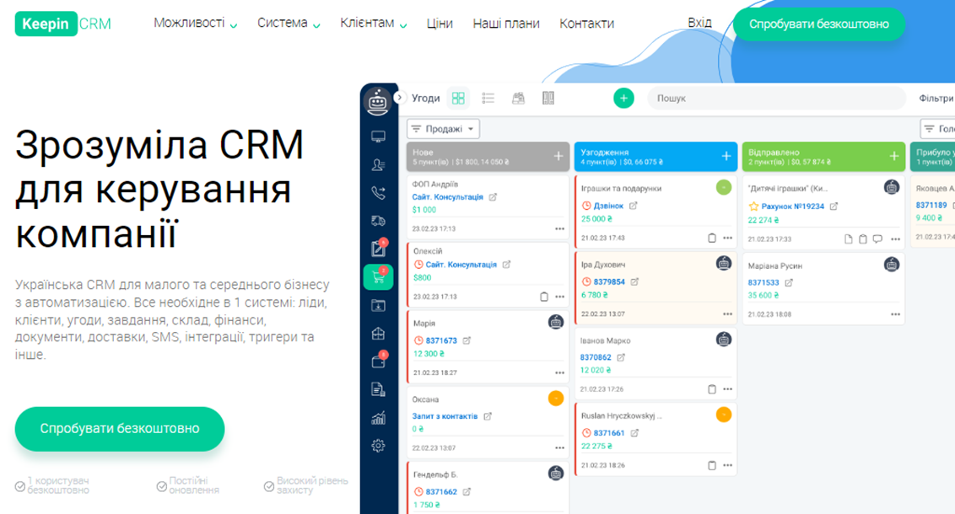The image size is (955, 514).
Task: Open the shopping cart deals section in sidebar
Action: coord(378,277)
